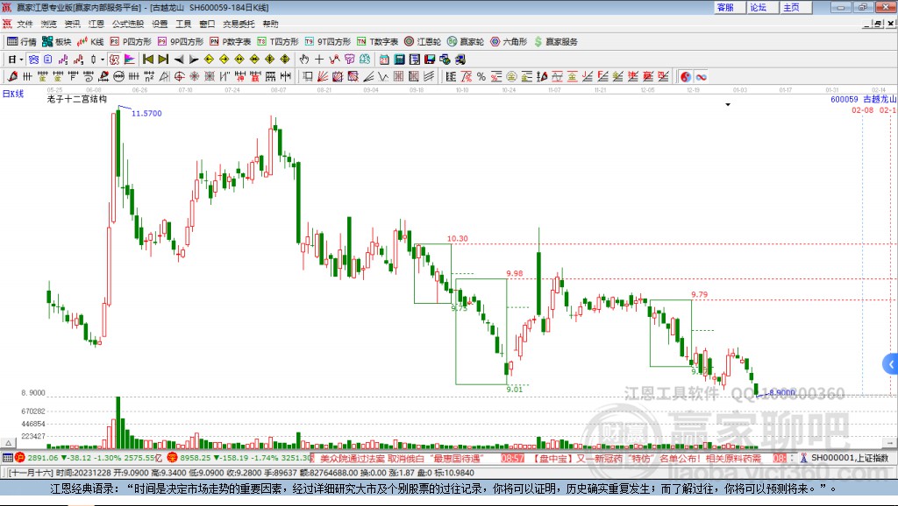Screen dimensions: 898x506
Task: Step forward with black right arrow
Action: coord(194,59)
